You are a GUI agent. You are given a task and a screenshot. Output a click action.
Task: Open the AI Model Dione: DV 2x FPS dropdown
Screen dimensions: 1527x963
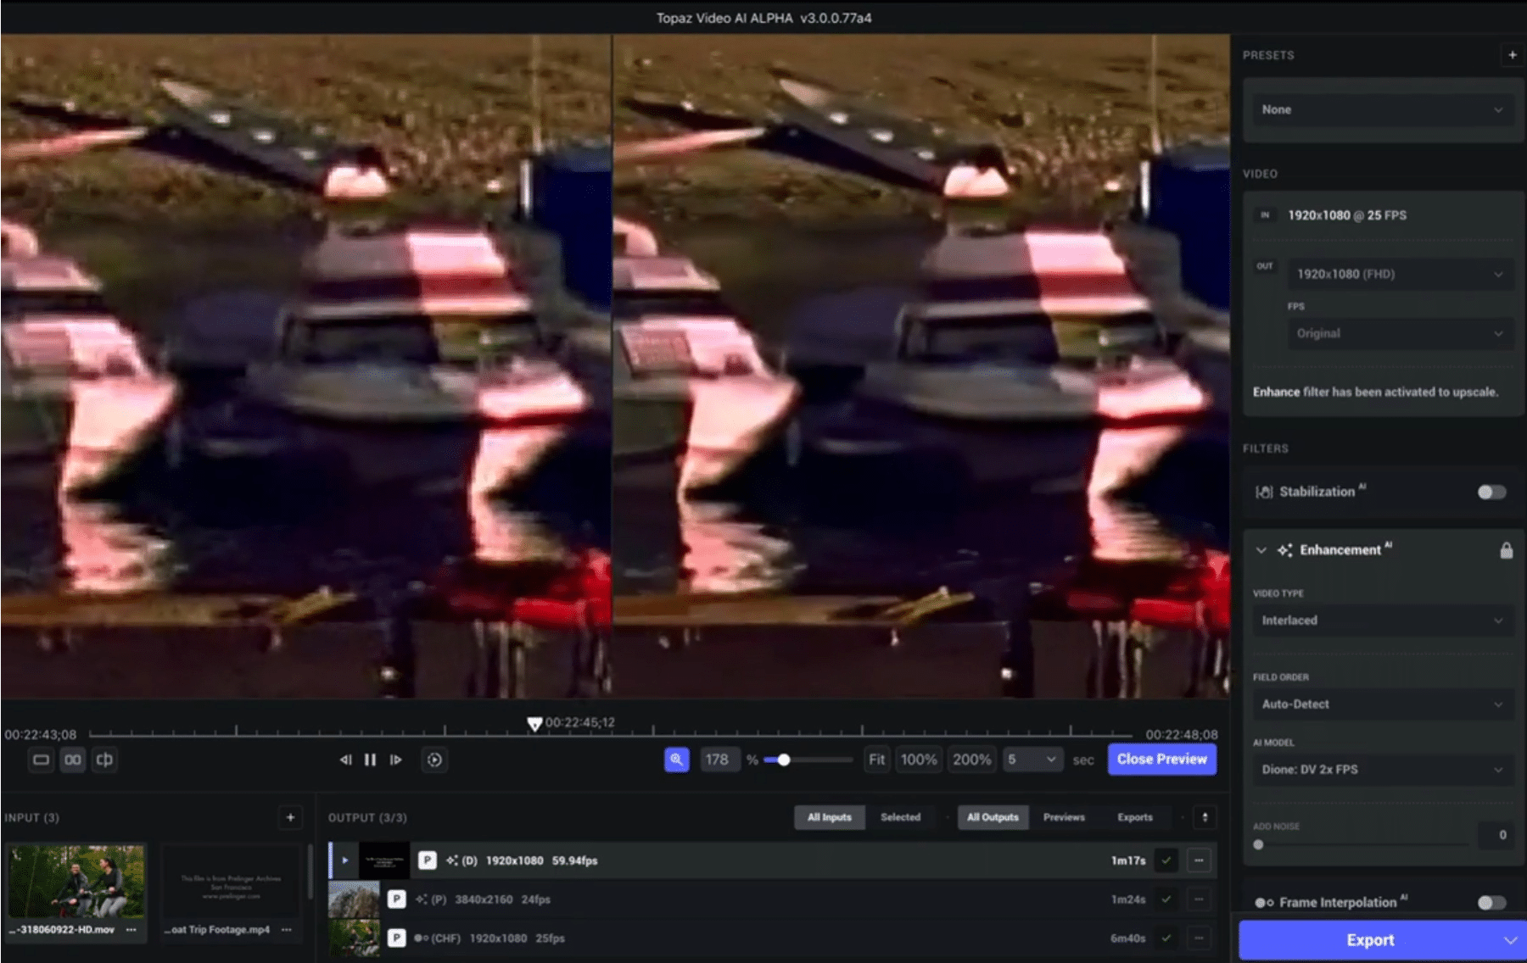[x=1383, y=770]
